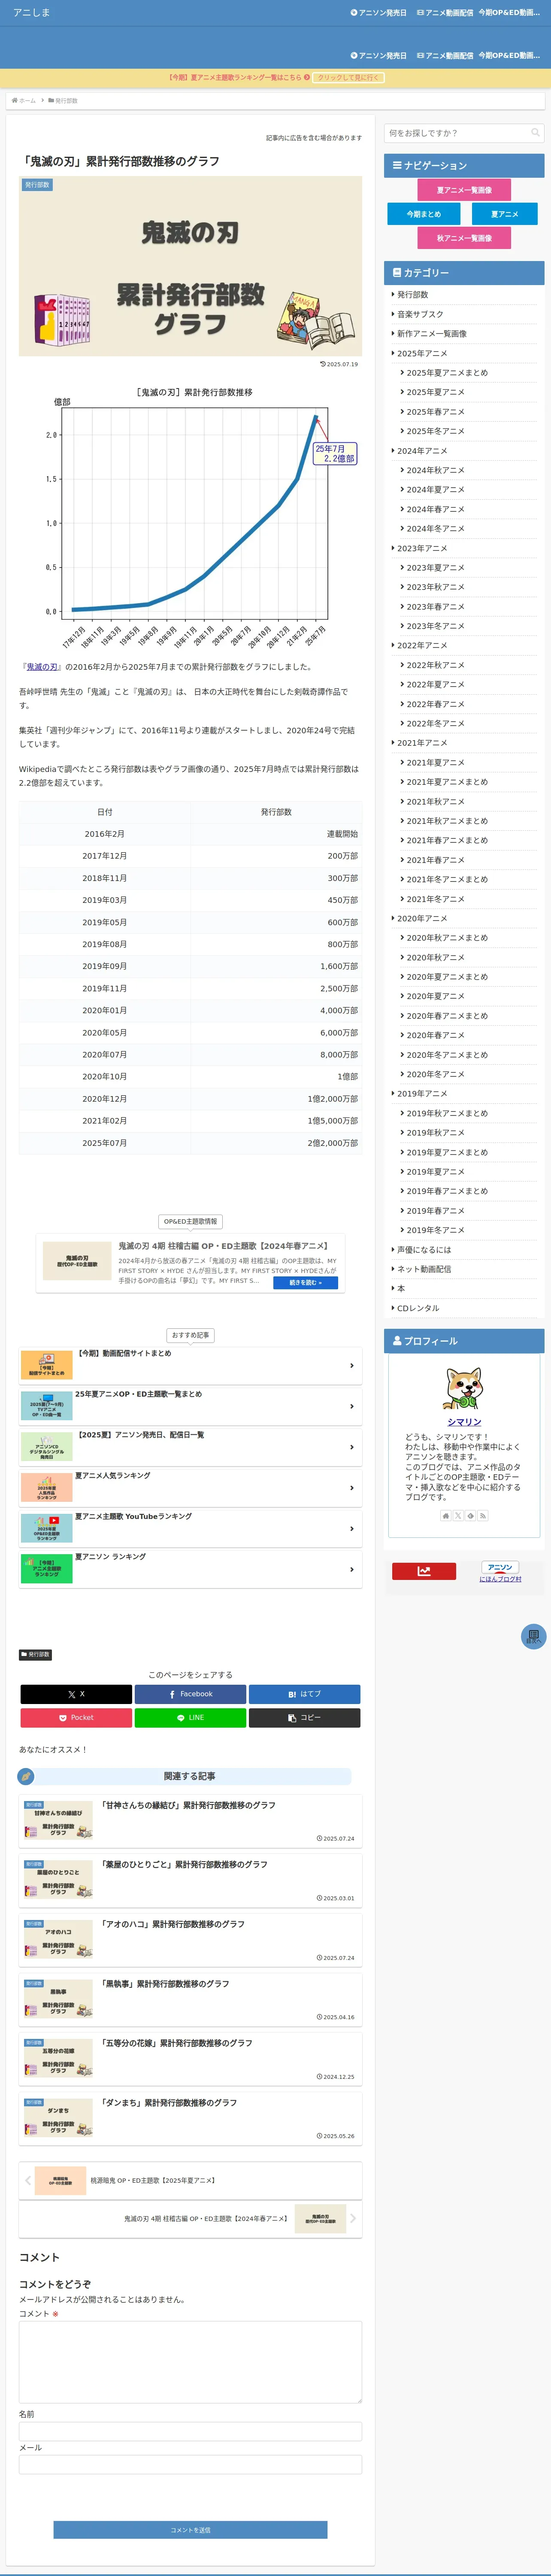Image resolution: width=551 pixels, height=2576 pixels.
Task: Open 2025年夏アニメまとめ sidebar subcategory
Action: [447, 373]
